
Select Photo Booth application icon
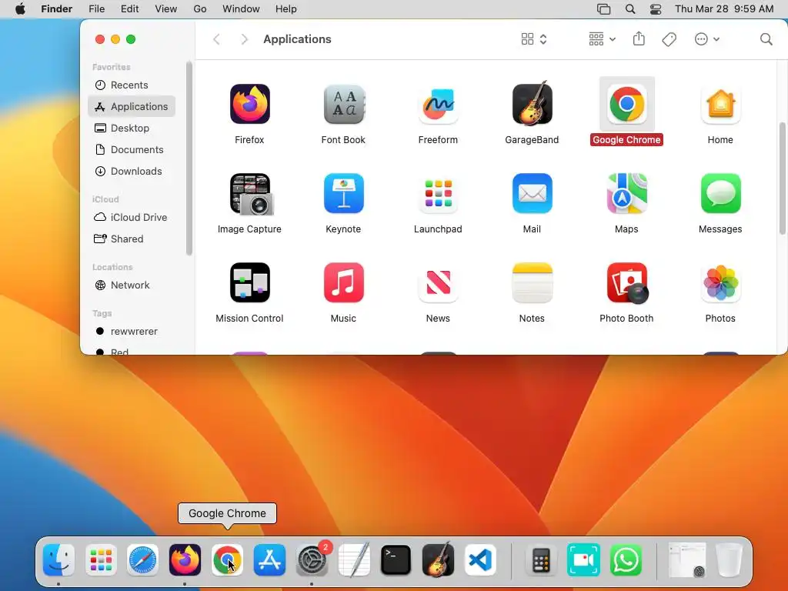point(627,283)
